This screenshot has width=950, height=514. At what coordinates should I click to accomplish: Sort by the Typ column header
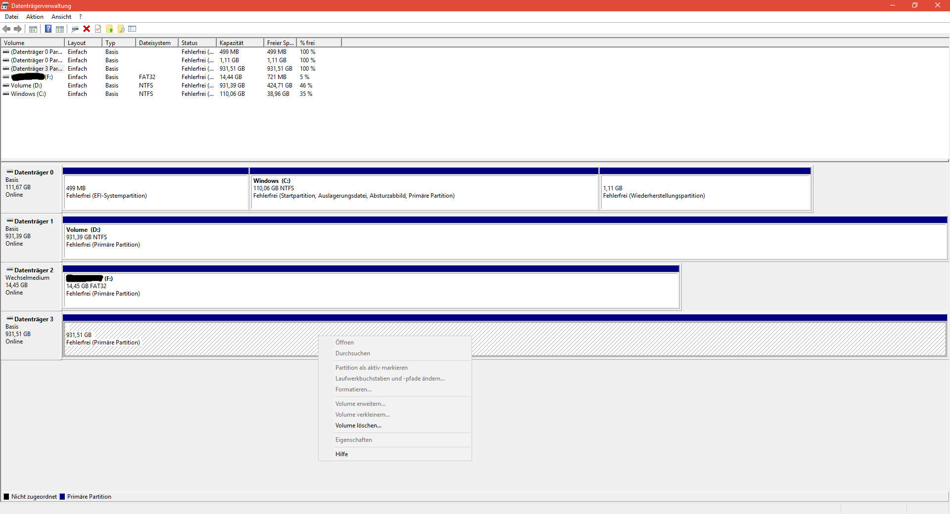coord(119,43)
